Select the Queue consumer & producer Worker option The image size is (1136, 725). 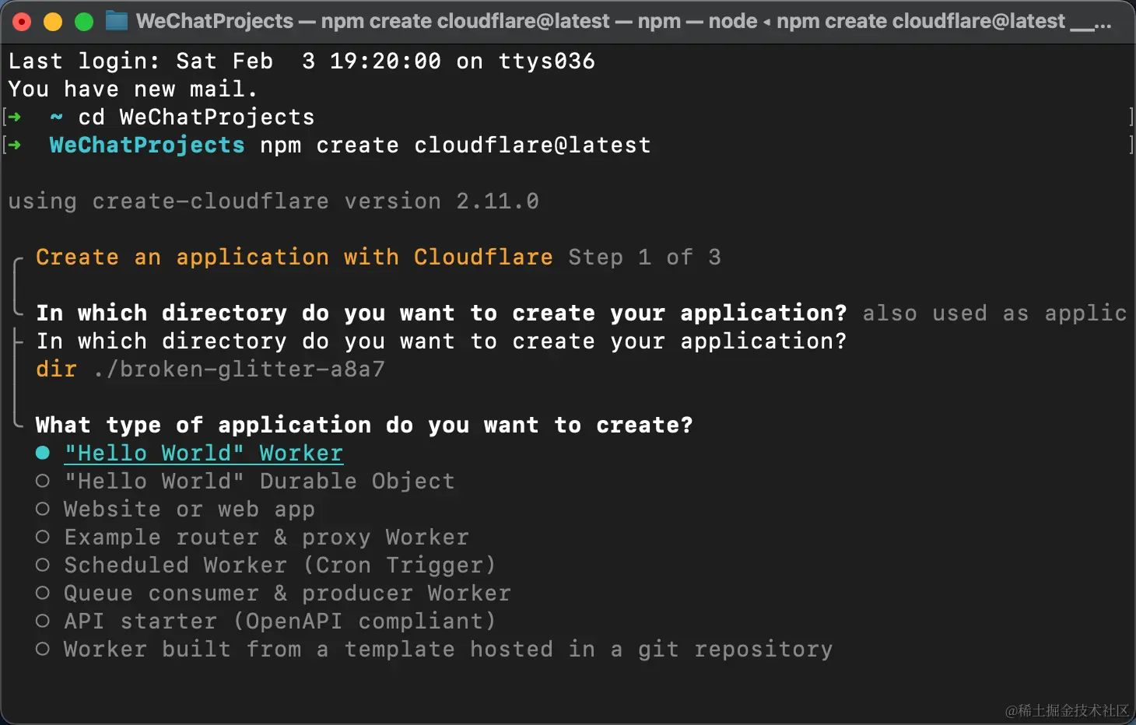click(x=286, y=593)
